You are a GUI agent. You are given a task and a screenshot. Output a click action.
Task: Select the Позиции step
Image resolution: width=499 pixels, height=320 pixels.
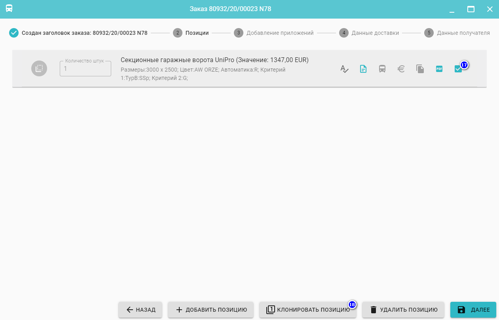point(191,33)
